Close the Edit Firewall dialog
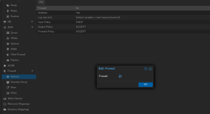Viewport: 210px width, 114px height. click(x=150, y=69)
